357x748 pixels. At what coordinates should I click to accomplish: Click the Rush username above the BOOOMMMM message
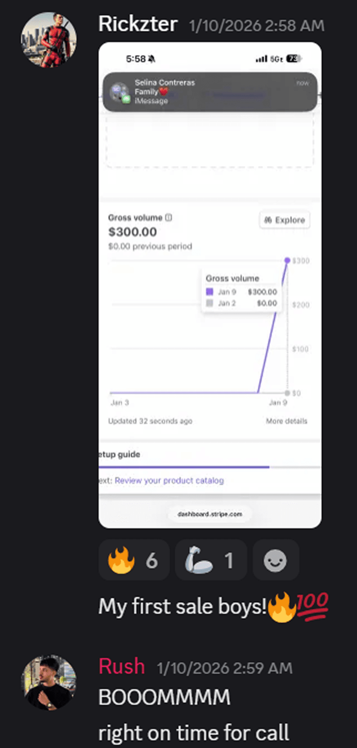(122, 666)
